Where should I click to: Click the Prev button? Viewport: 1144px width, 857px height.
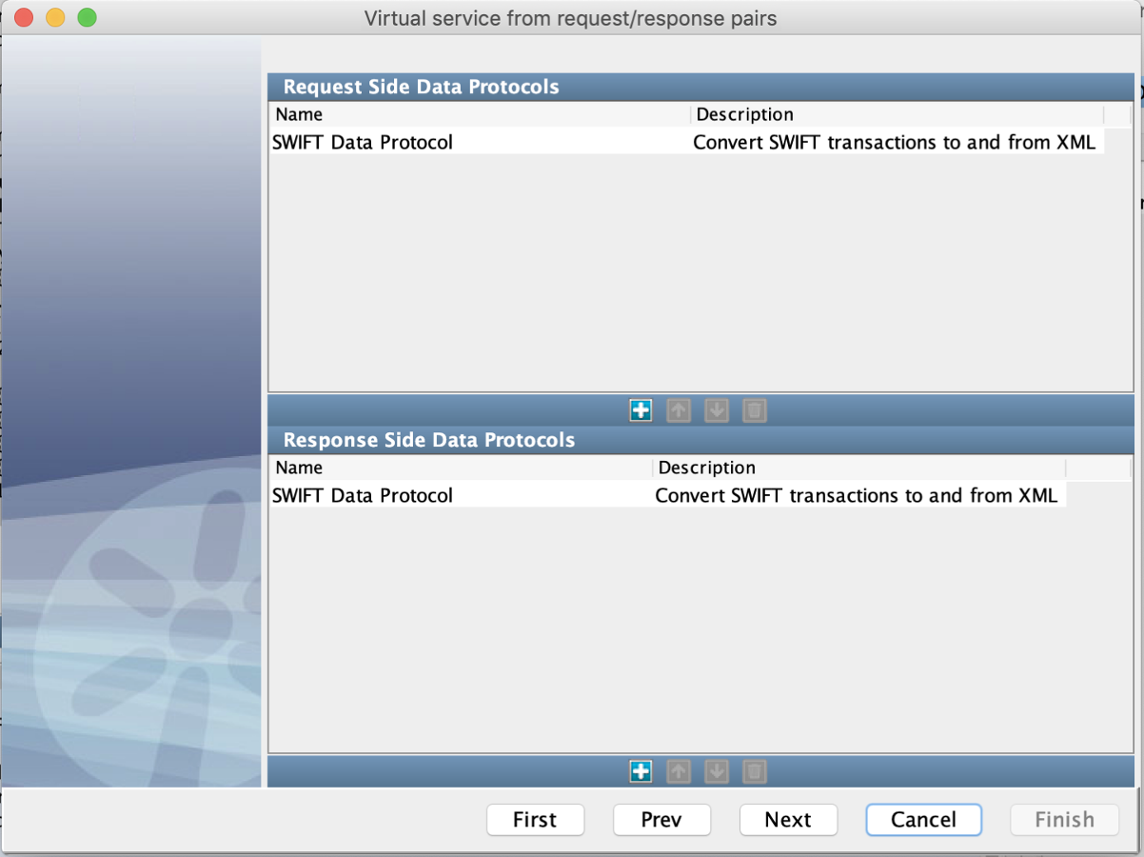661,820
